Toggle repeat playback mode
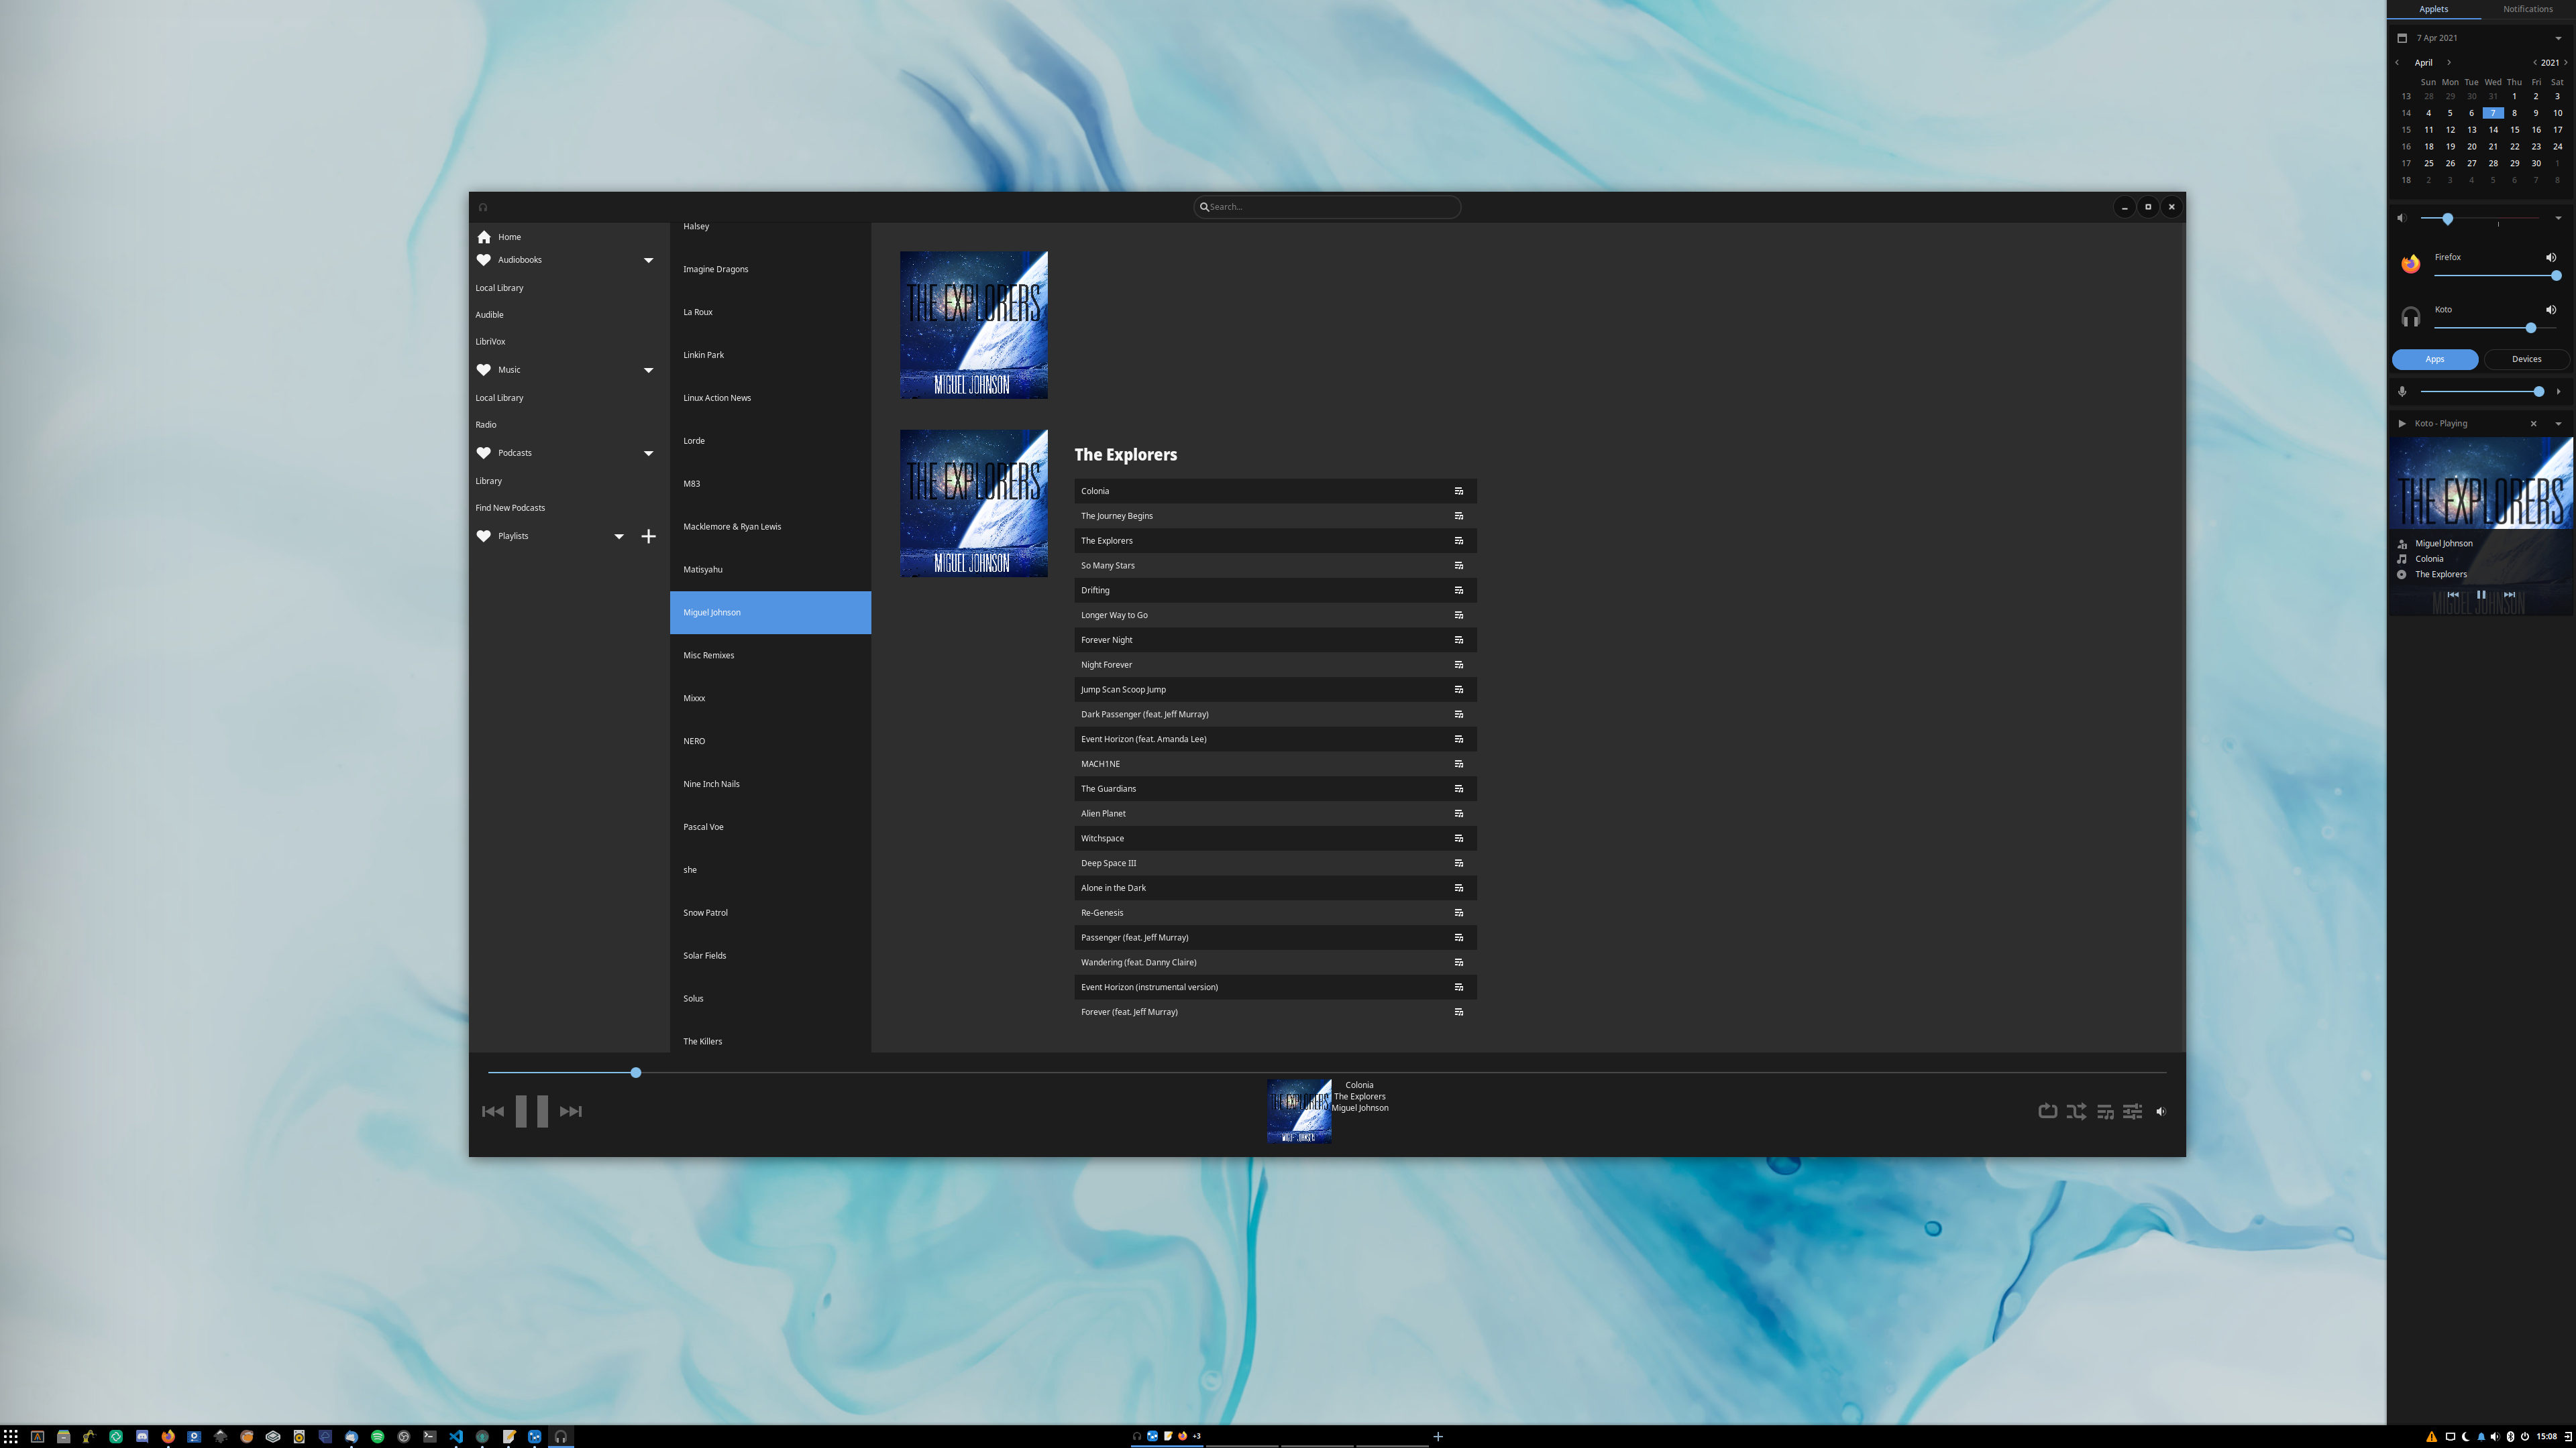 pos(2047,1111)
